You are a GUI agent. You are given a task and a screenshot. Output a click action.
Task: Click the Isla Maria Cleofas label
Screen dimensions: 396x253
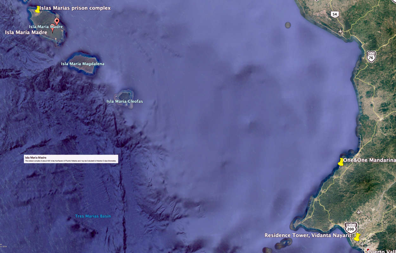[x=125, y=102]
